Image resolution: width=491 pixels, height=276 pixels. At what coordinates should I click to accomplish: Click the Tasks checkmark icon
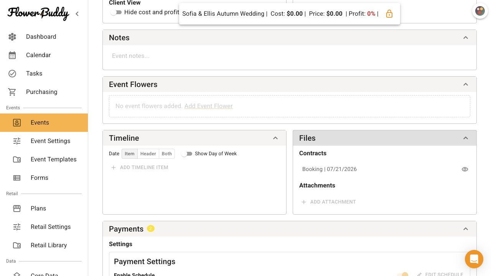12,74
